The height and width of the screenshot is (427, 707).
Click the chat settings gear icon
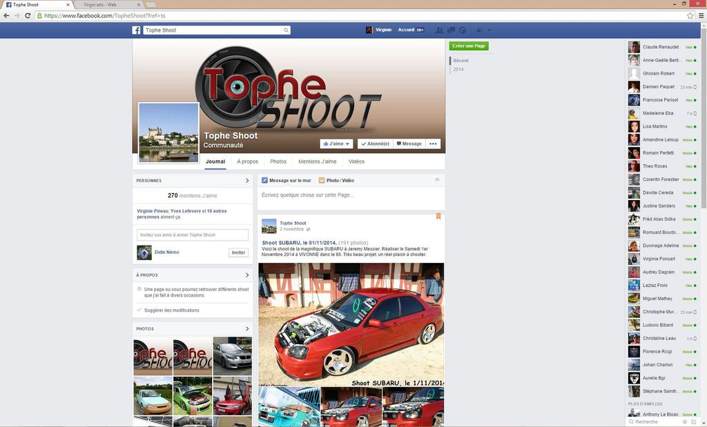684,421
